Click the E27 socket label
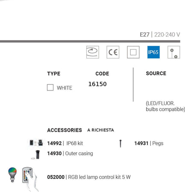The width and height of the screenshot is (185, 192). [x=144, y=35]
